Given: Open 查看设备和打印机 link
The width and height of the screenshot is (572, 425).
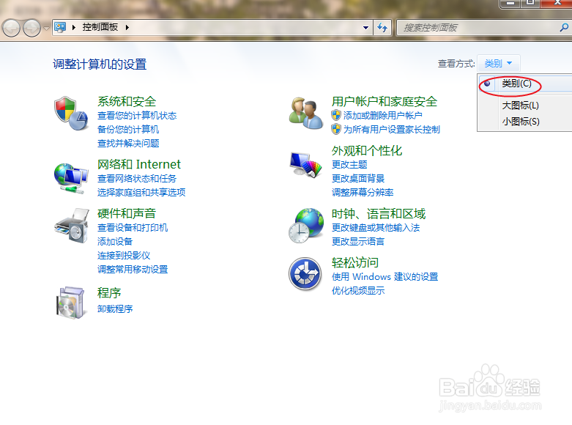Looking at the screenshot, I should (x=133, y=228).
